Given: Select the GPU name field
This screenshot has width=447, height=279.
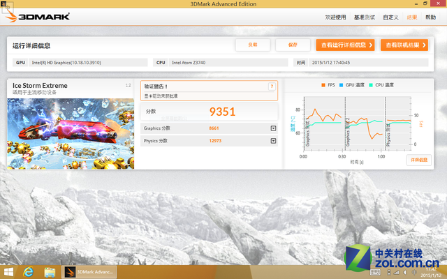Looking at the screenshot, I should point(88,63).
